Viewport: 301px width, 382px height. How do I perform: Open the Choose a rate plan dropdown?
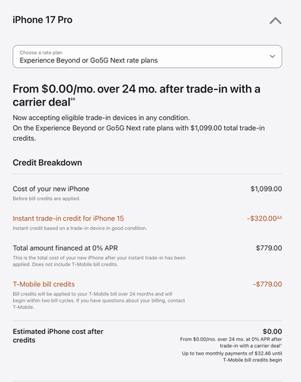(x=147, y=57)
